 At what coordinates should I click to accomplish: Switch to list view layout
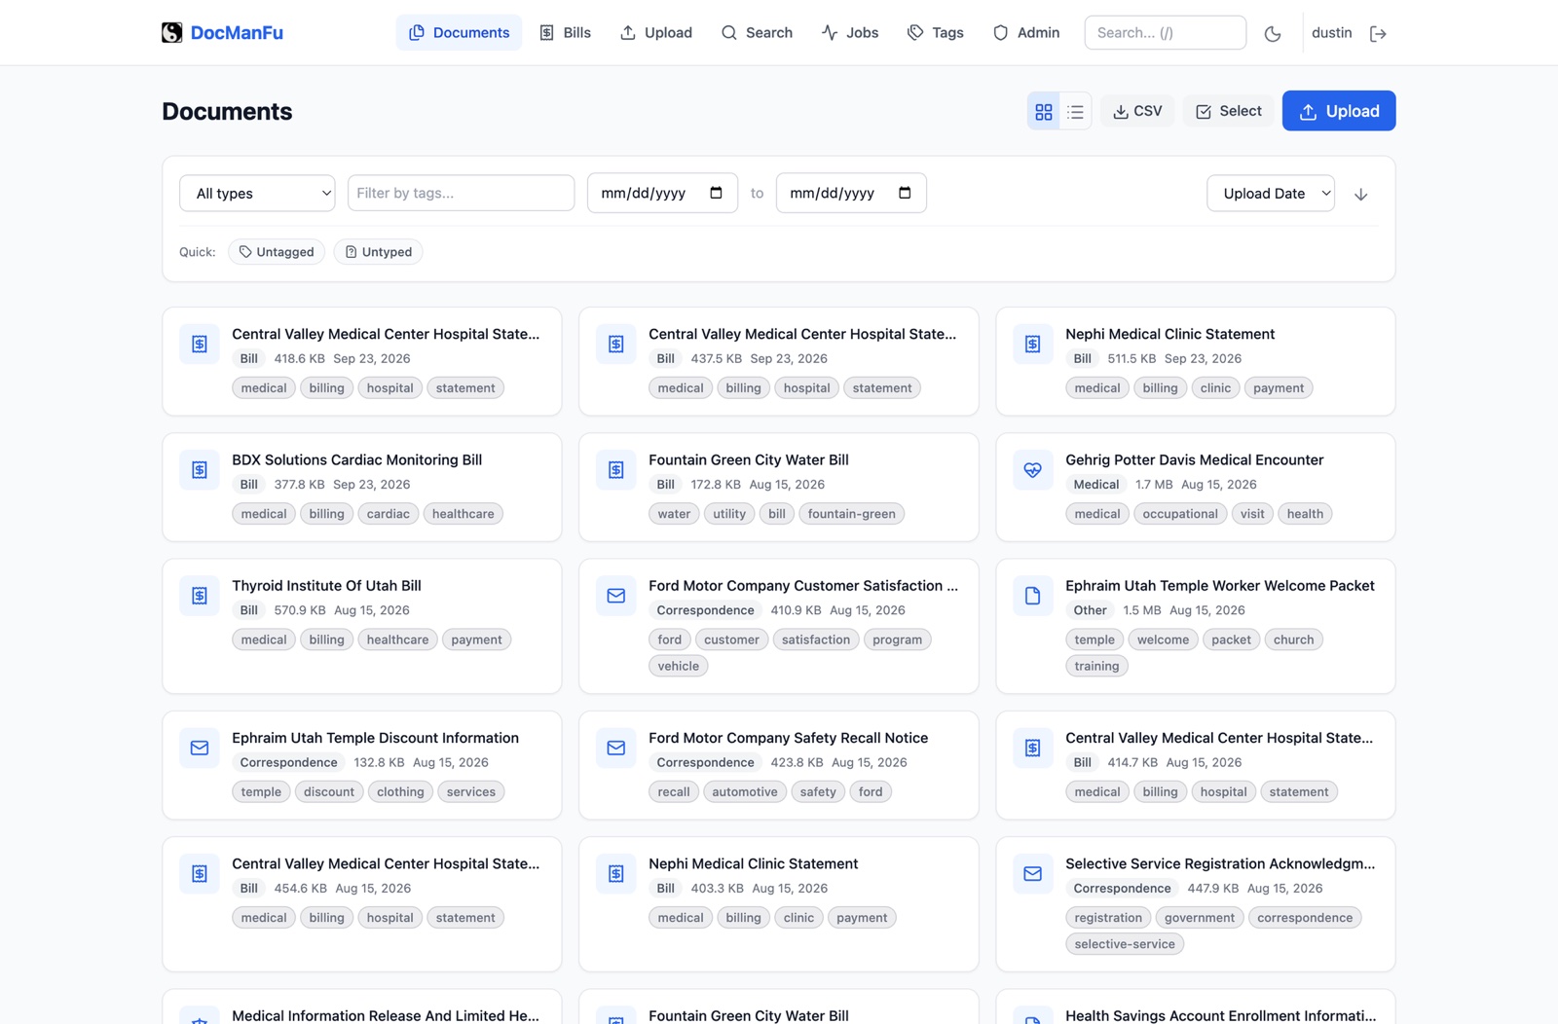(x=1075, y=112)
